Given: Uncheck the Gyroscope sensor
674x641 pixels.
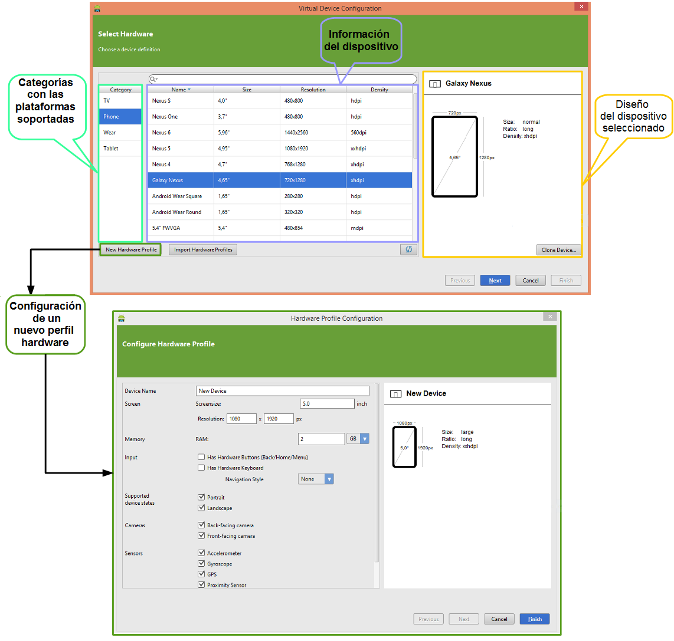Looking at the screenshot, I should pyautogui.click(x=201, y=564).
